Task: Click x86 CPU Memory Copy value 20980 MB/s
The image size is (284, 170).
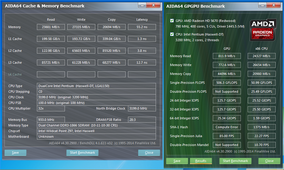Action: tap(262, 74)
